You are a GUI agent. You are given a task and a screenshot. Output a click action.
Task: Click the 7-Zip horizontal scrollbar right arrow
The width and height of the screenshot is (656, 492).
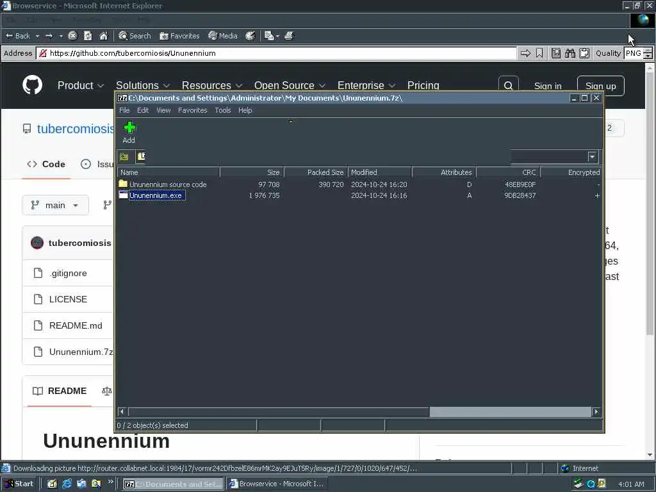(x=596, y=412)
